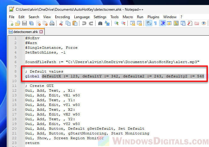Screen dimensions: 209x147
Task: Click the '#SingleInstance, Force' line
Action: pos(51,48)
